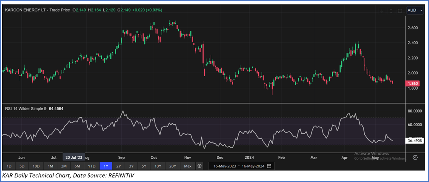The height and width of the screenshot is (182, 429).
Task: Click the 3M range button
Action: click(64, 166)
